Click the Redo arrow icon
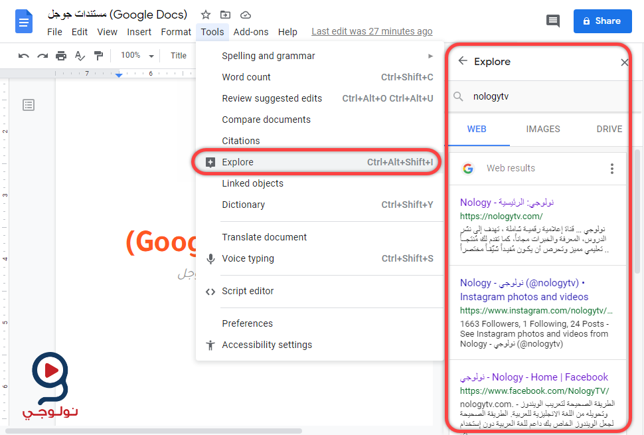Viewport: 644px width, 435px height. coord(42,55)
